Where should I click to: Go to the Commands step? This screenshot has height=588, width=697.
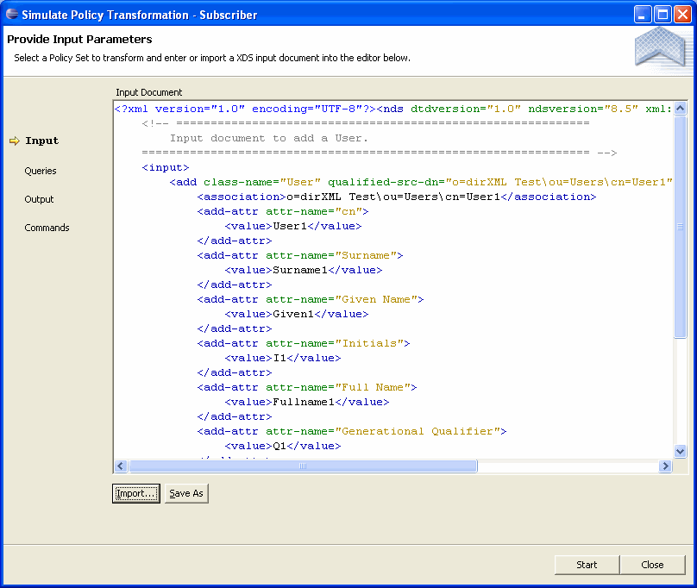coord(47,228)
